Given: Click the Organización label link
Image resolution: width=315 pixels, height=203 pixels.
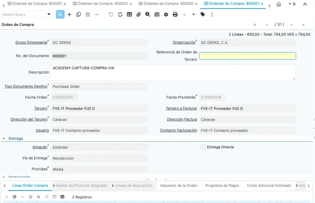Looking at the screenshot, I should [184, 42].
